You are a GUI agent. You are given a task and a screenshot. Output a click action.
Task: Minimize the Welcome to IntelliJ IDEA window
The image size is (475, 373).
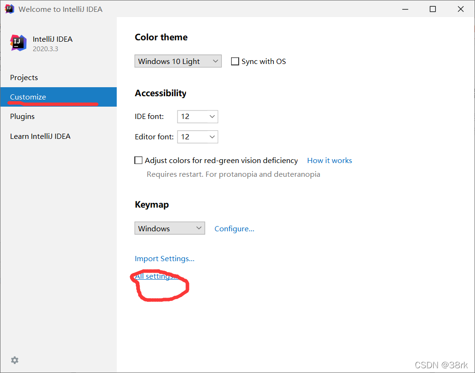[405, 9]
